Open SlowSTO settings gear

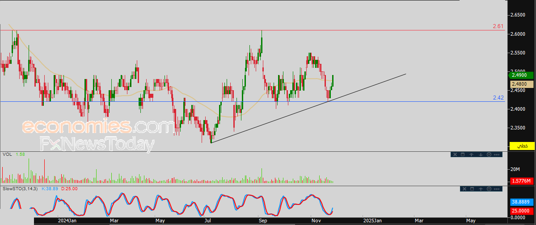489,189
